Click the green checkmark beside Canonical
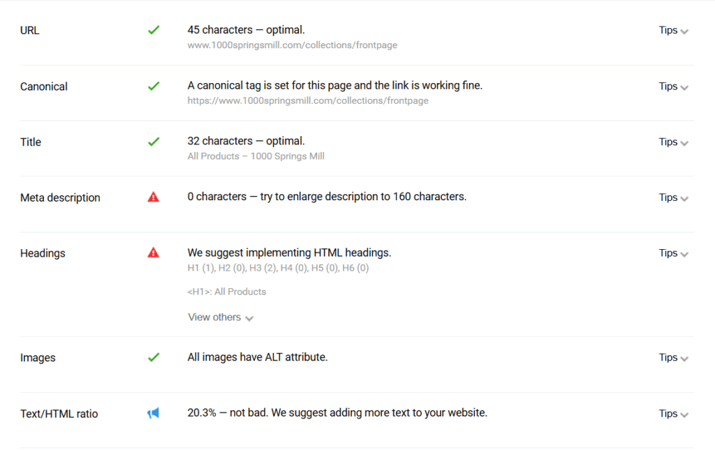The image size is (715, 450). coord(154,86)
